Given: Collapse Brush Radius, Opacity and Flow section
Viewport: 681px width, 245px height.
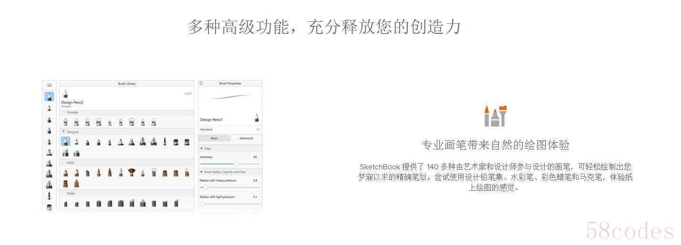Looking at the screenshot, I should [201, 172].
